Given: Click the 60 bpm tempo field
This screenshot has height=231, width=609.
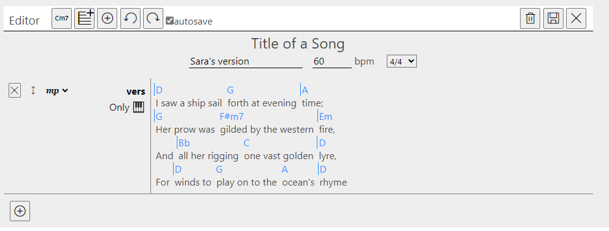Looking at the screenshot, I should tap(332, 61).
